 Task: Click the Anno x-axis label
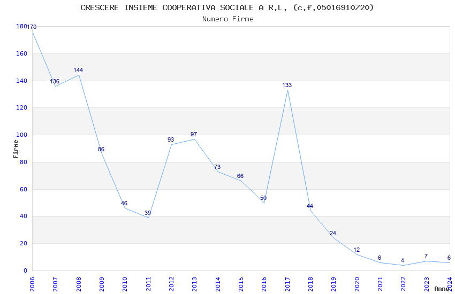(442, 289)
